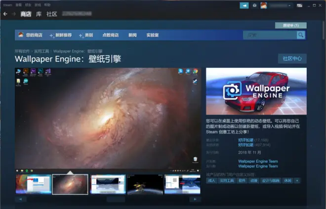
Task: Focus the store search field
Action: click(x=270, y=35)
